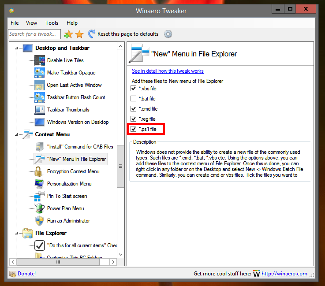Screen dimensions: 325x286
Task: Select 'Encryption Context Menu' tree item
Action: pos(73,171)
